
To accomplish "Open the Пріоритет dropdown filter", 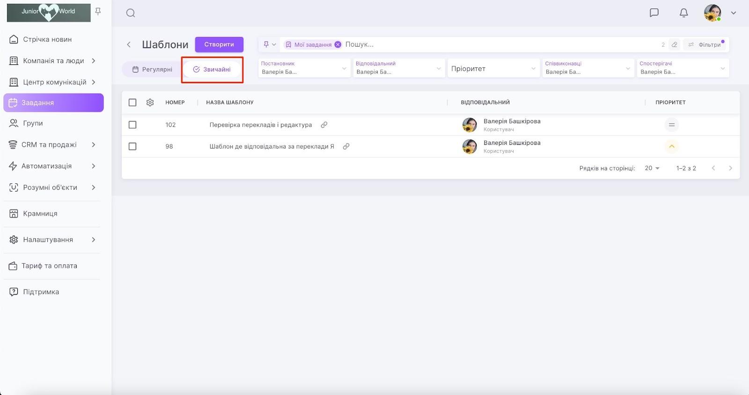I will 493,69.
